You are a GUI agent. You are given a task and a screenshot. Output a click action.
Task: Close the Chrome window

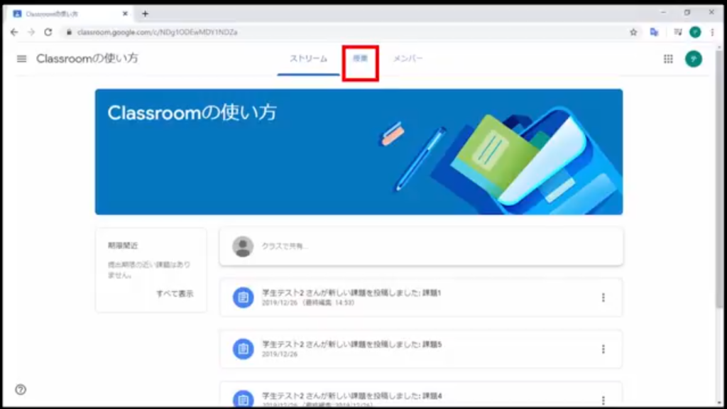[x=711, y=13]
